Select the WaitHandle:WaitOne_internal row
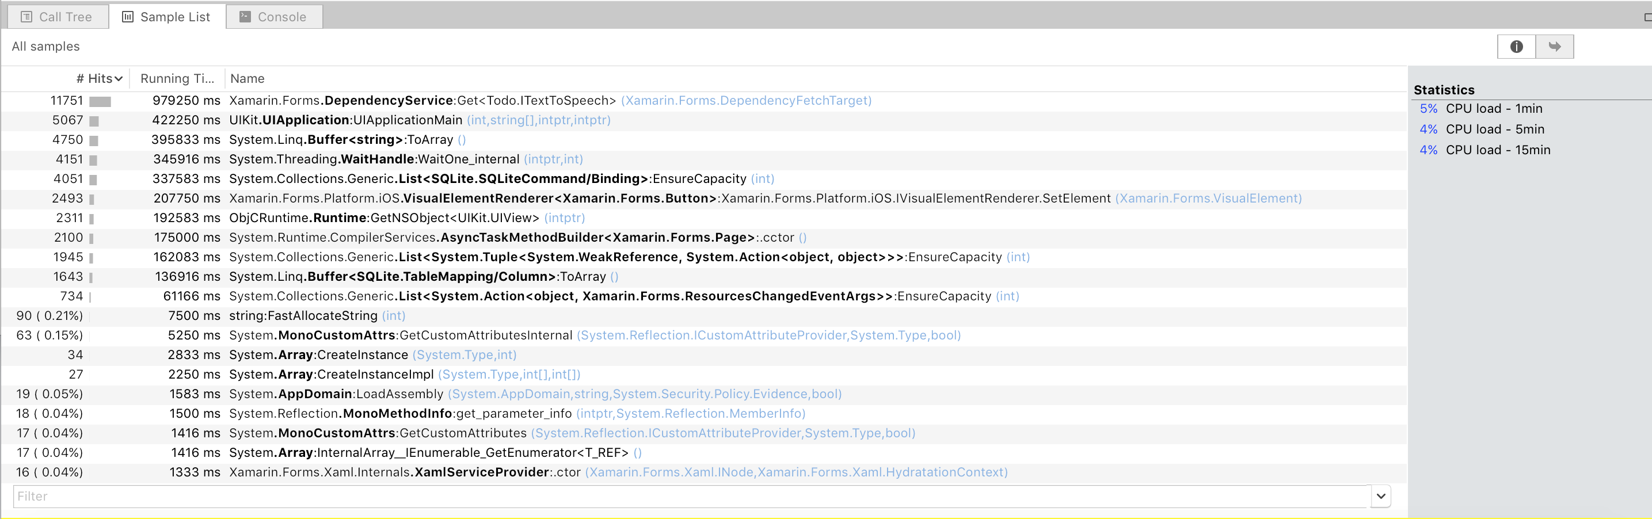This screenshot has height=519, width=1652. point(704,159)
